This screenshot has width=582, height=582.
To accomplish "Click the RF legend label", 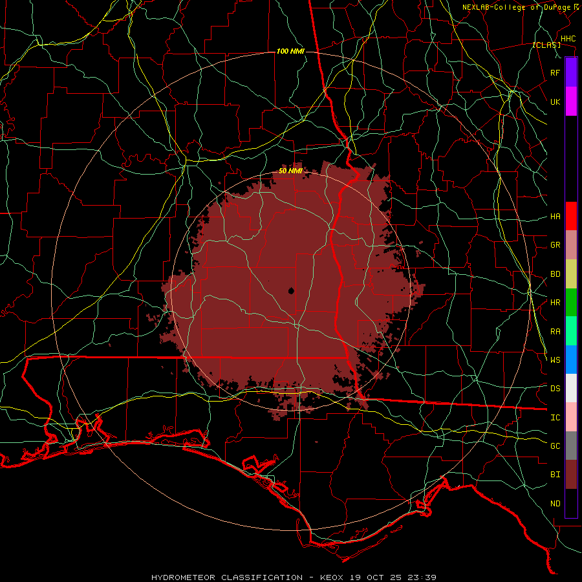I will pyautogui.click(x=555, y=72).
